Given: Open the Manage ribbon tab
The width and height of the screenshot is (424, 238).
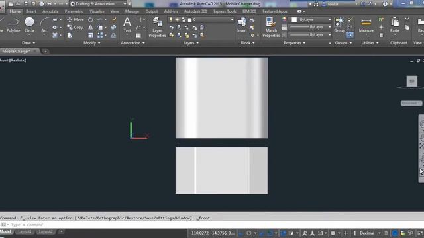Looking at the screenshot, I should [x=132, y=11].
